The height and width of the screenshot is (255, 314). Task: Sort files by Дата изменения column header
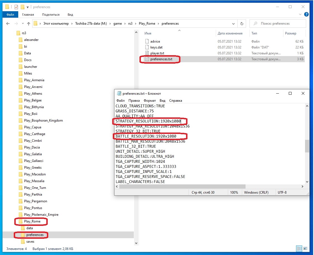[230, 33]
